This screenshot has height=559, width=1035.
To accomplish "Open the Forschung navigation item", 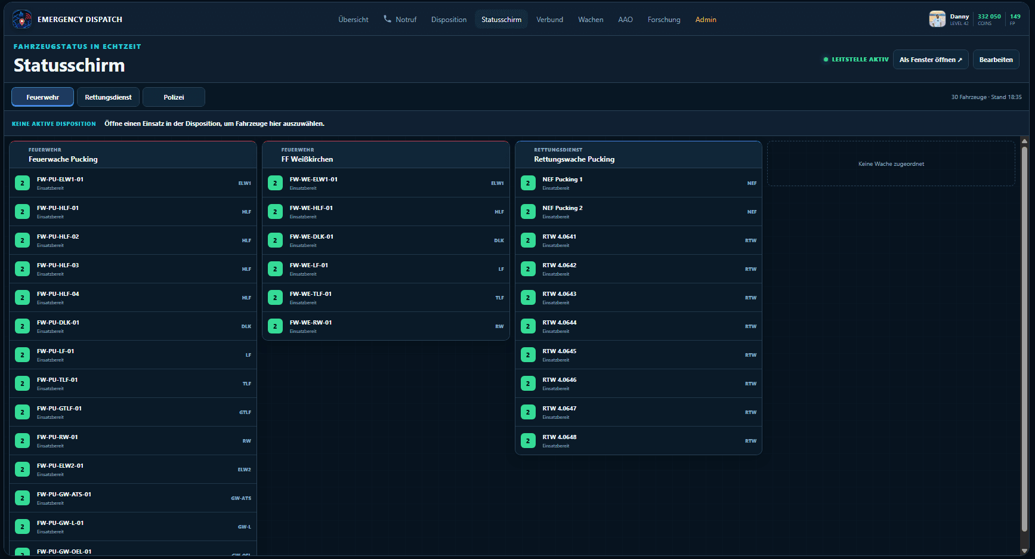I will tap(664, 20).
